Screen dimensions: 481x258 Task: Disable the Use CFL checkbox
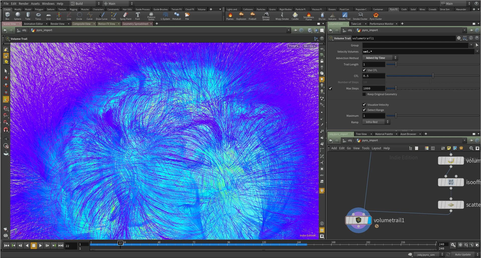(x=364, y=70)
